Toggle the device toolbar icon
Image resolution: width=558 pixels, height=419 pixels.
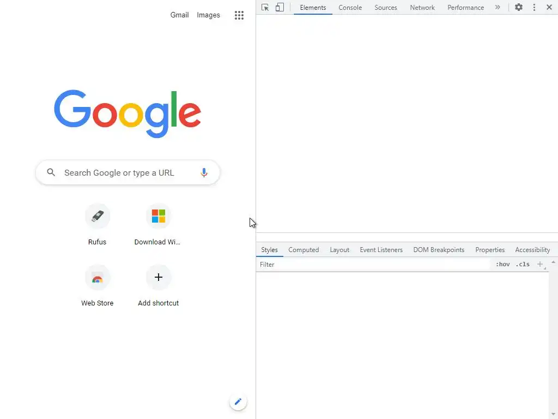[280, 8]
